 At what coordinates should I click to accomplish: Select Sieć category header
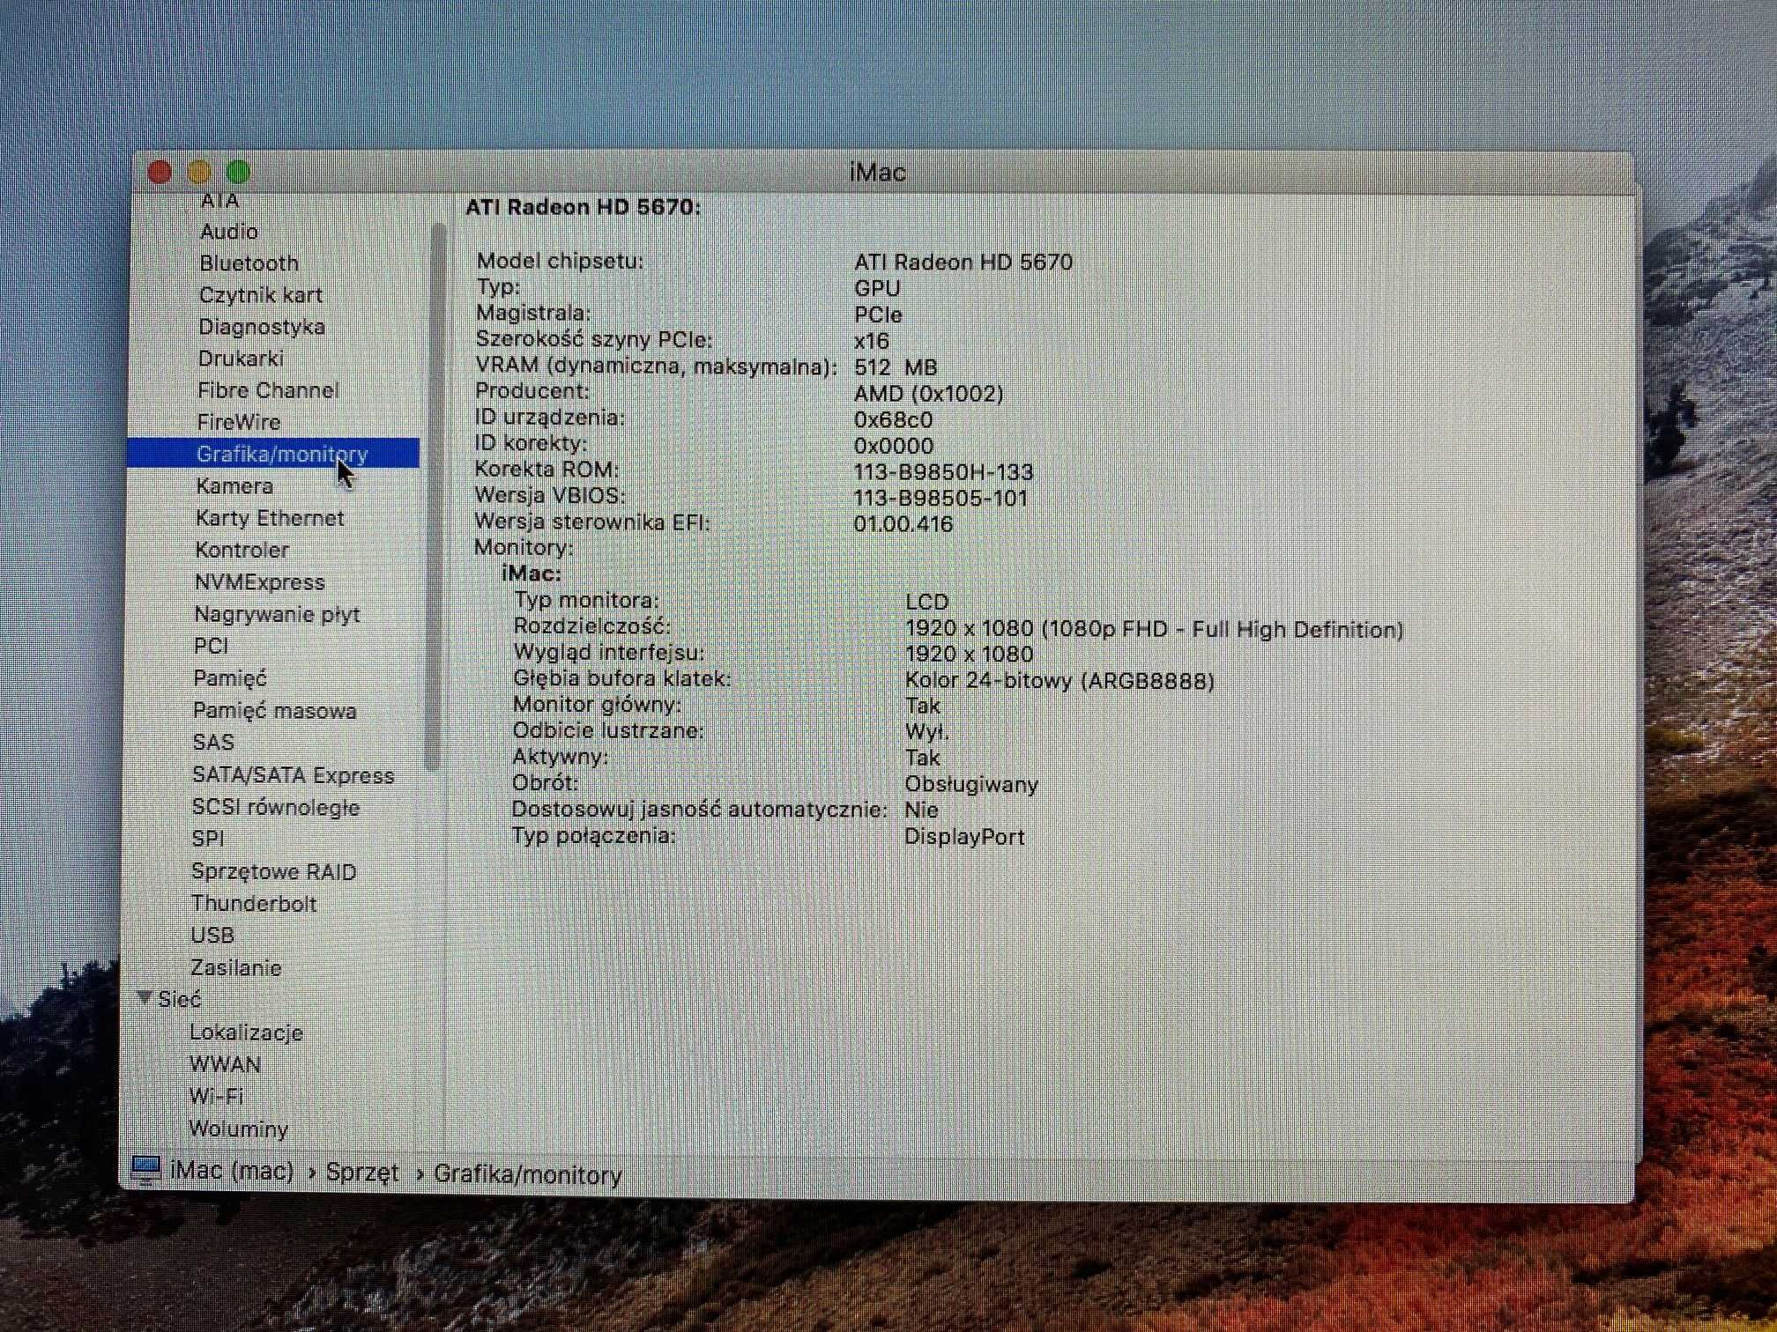(x=179, y=1000)
